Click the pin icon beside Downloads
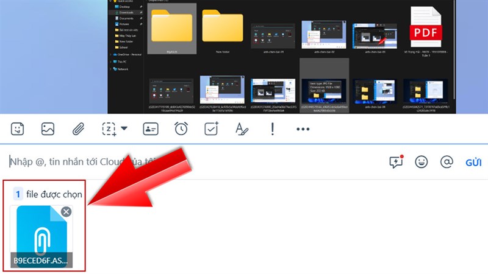 (141, 12)
